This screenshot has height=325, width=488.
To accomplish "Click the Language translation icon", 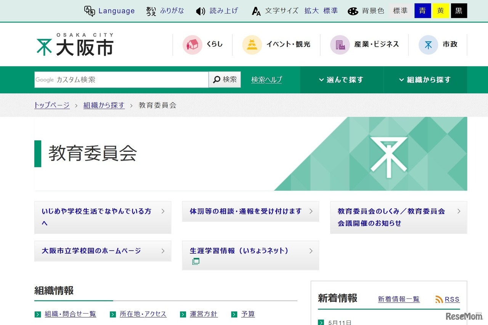I will [90, 11].
